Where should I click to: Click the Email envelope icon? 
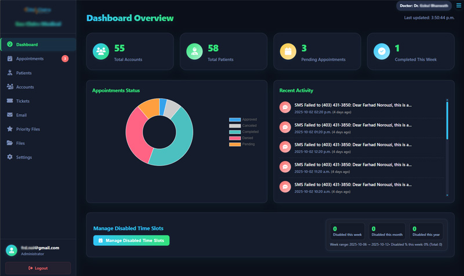coord(10,115)
